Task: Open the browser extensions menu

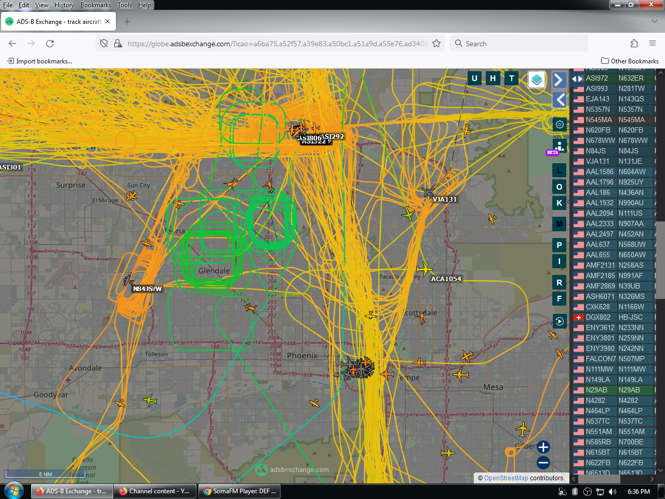Action: tap(634, 44)
